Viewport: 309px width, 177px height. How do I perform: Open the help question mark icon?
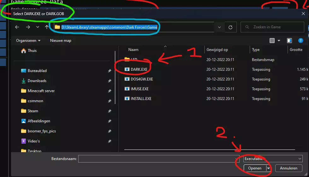[300, 41]
